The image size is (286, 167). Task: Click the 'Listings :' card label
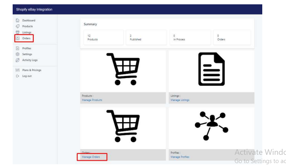point(176,96)
